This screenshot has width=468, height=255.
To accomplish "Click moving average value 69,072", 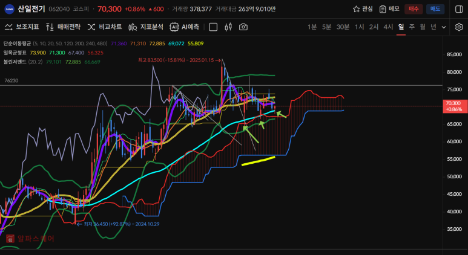I will 176,44.
